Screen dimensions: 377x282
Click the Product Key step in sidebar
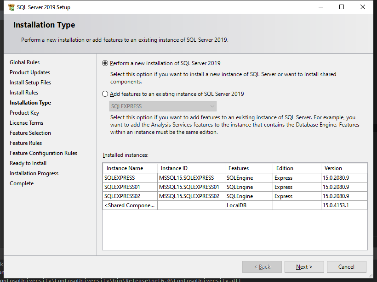(24, 113)
